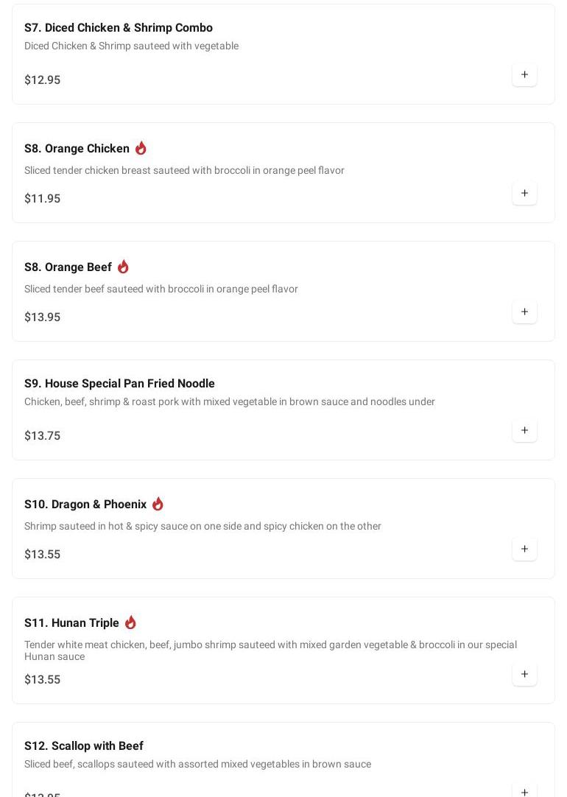Select S12. Scallop with Beef title
Image resolution: width=567 pixels, height=797 pixels.
(84, 746)
